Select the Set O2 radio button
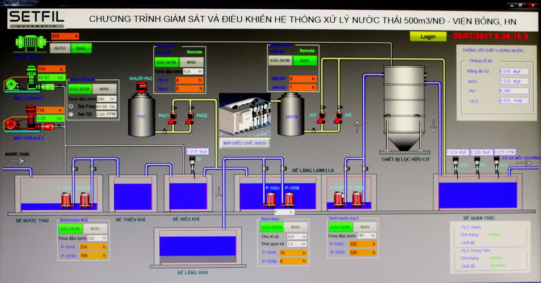The image size is (541, 283). click(71, 114)
